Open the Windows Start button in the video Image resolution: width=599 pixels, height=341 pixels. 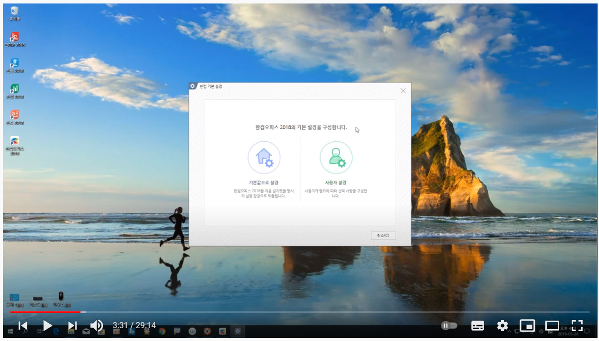(10, 331)
